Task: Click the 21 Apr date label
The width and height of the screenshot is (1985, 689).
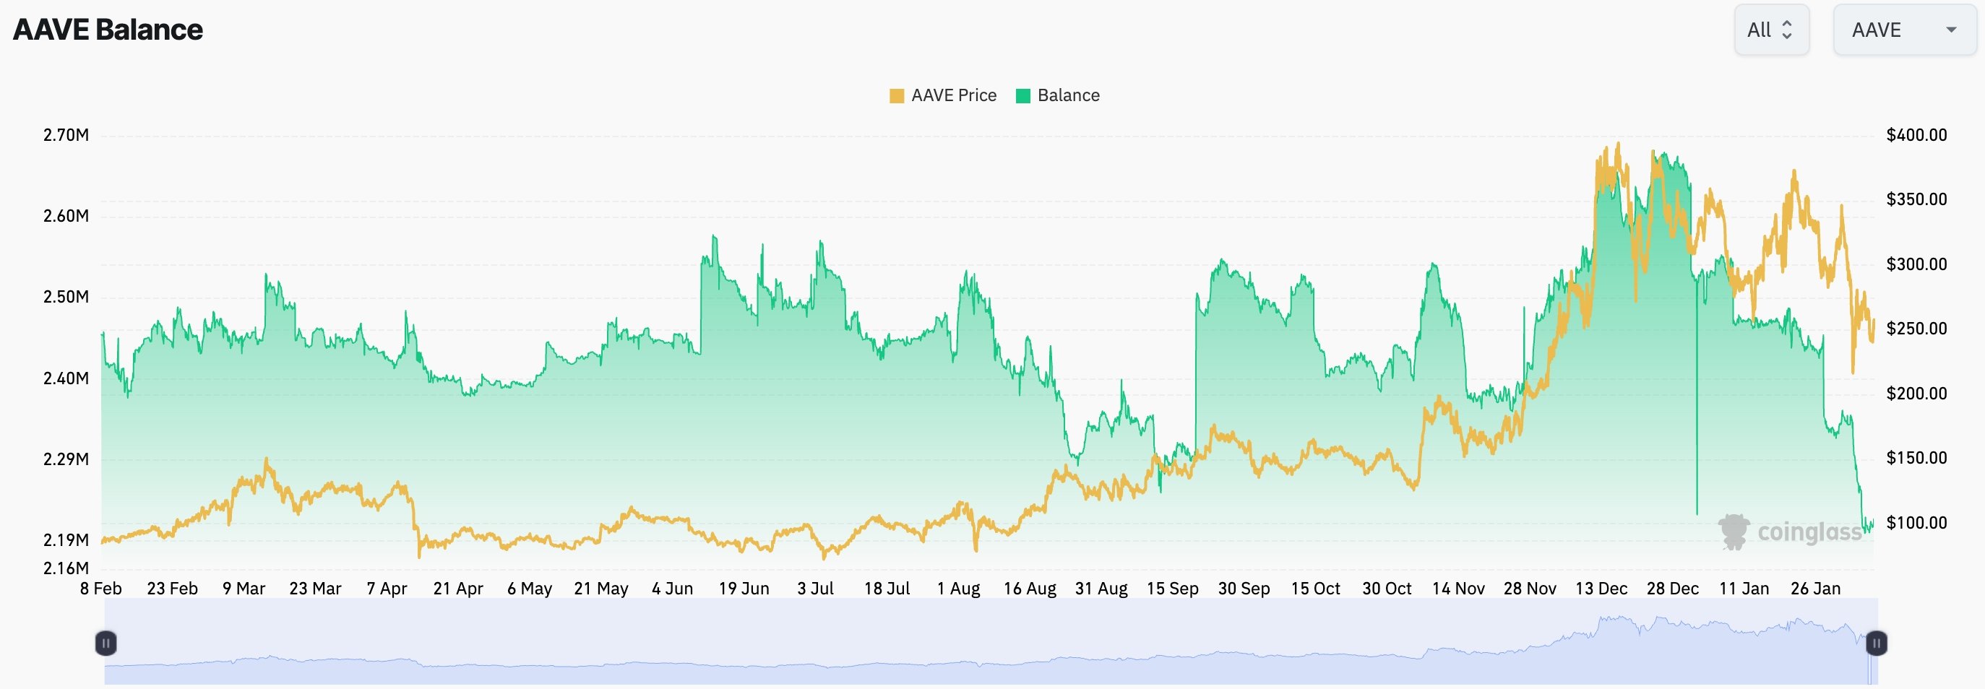Action: point(457,588)
